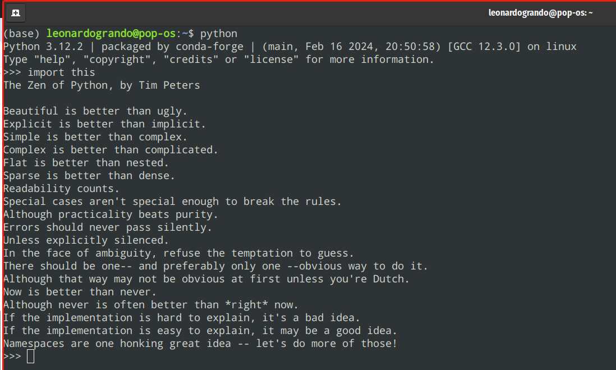Viewport: 616px width, 370px height.
Task: Click the line 'Flat is better than nested.'
Action: (86, 163)
